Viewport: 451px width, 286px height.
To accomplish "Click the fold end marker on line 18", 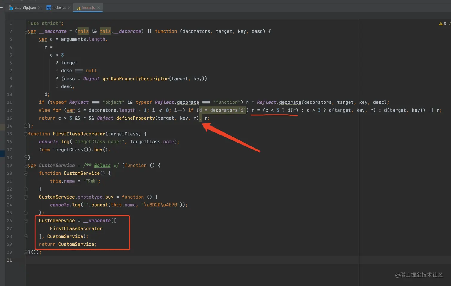I will click(26, 157).
